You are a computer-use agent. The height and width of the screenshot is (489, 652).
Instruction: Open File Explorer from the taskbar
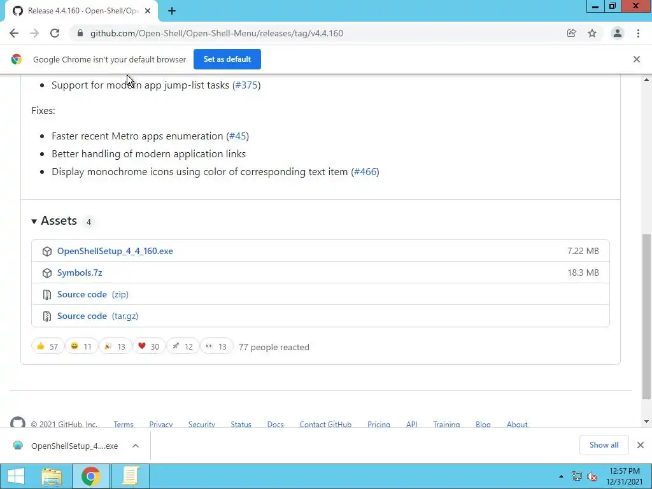tap(52, 476)
